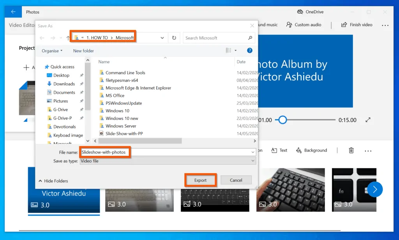Click the Slideshow-with-photos file name field

coord(104,152)
